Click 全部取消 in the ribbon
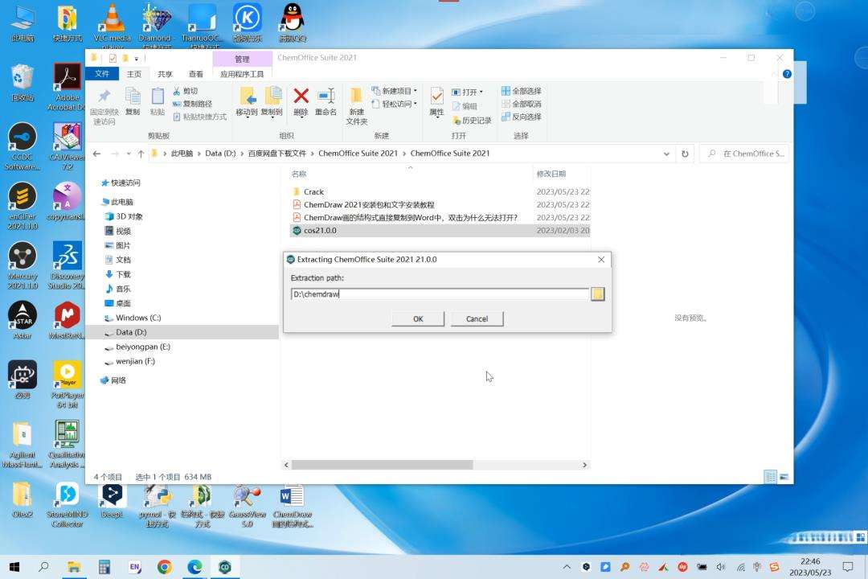The height and width of the screenshot is (579, 868). click(x=522, y=104)
